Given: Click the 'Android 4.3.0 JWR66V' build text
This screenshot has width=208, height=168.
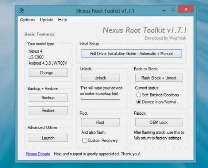Looking at the screenshot, I should point(48,63).
